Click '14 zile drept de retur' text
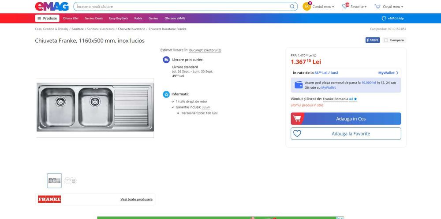Image resolution: width=441 pixels, height=219 pixels. (x=191, y=102)
